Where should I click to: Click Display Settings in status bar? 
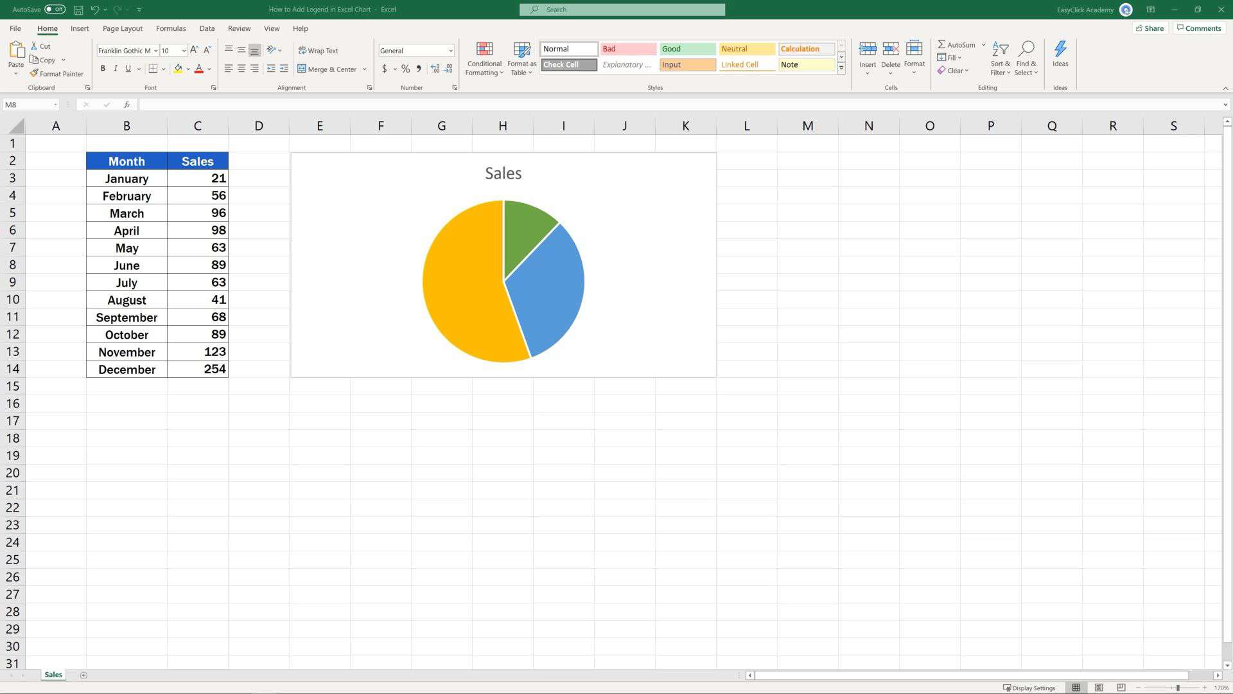point(1029,688)
